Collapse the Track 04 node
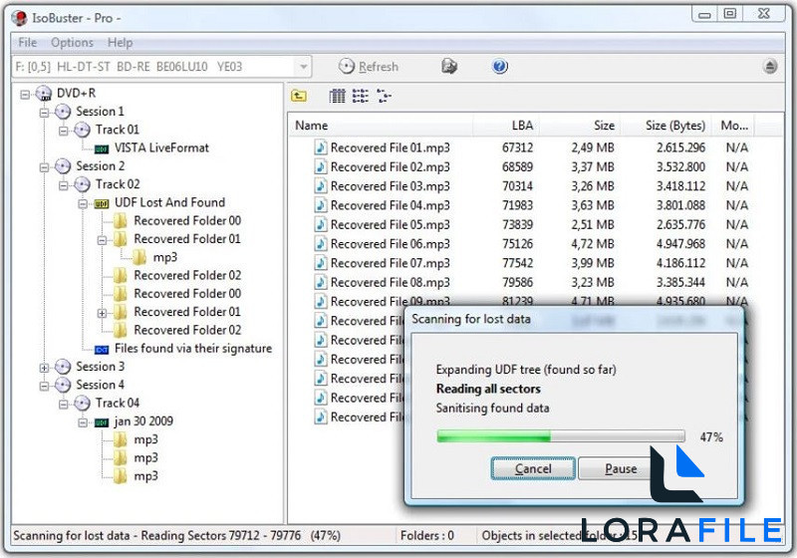This screenshot has height=558, width=797. pyautogui.click(x=64, y=404)
